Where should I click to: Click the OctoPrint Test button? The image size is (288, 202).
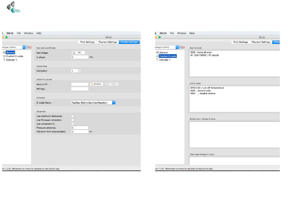coord(112,84)
